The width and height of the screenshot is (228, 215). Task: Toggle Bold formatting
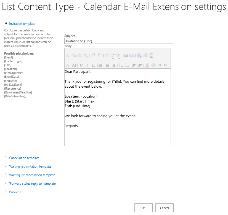(81, 65)
